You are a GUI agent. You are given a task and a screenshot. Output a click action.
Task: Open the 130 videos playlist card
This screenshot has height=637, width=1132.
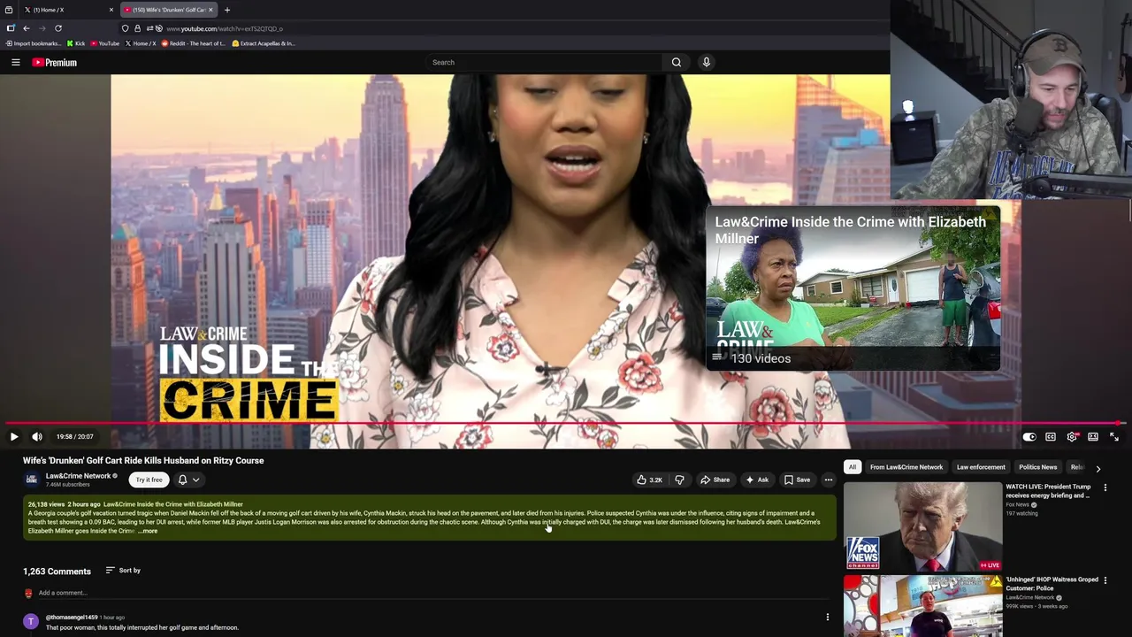pos(853,288)
